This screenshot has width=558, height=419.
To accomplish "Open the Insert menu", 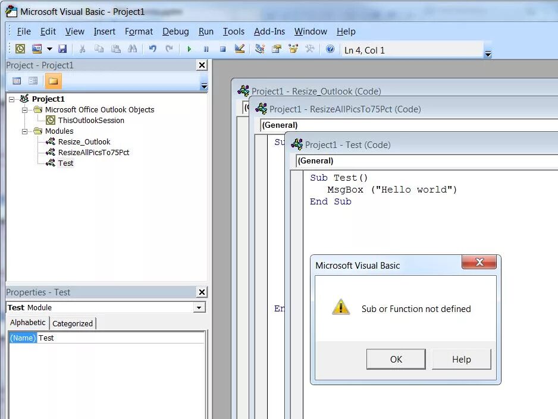I will [104, 31].
